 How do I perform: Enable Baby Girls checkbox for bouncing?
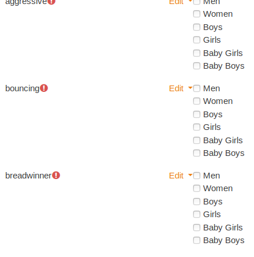click(x=197, y=140)
